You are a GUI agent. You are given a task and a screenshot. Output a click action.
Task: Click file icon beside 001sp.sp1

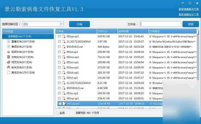pyautogui.click(x=64, y=98)
